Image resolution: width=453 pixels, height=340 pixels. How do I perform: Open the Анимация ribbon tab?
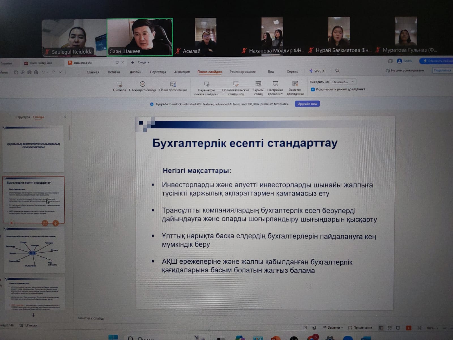(182, 72)
